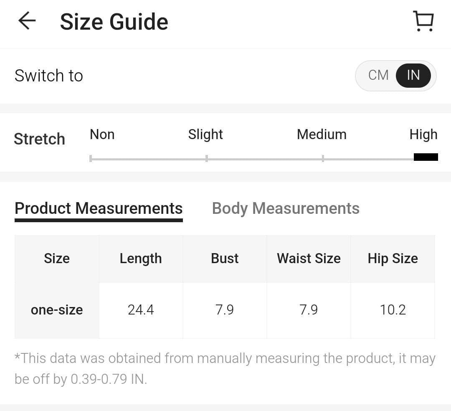Viewport: 451px width, 411px height.
Task: Click the Length column header
Action: click(141, 259)
